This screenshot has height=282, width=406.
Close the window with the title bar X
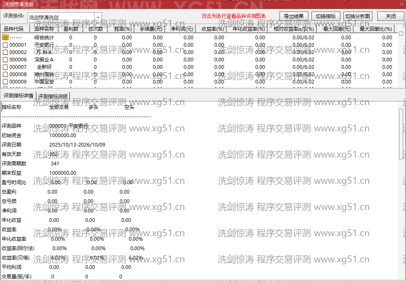coord(401,4)
